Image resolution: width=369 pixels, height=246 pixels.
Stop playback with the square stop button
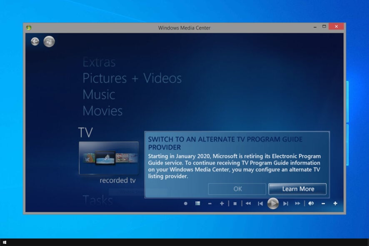235,203
